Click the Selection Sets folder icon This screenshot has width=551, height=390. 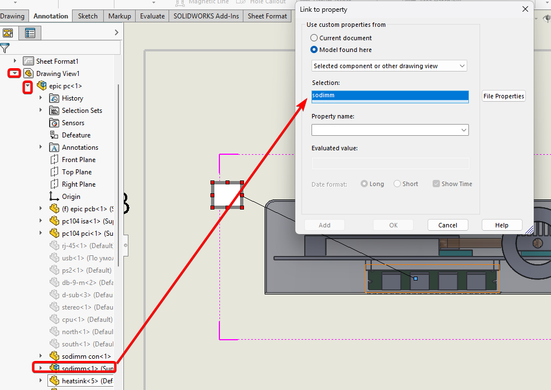[54, 111]
